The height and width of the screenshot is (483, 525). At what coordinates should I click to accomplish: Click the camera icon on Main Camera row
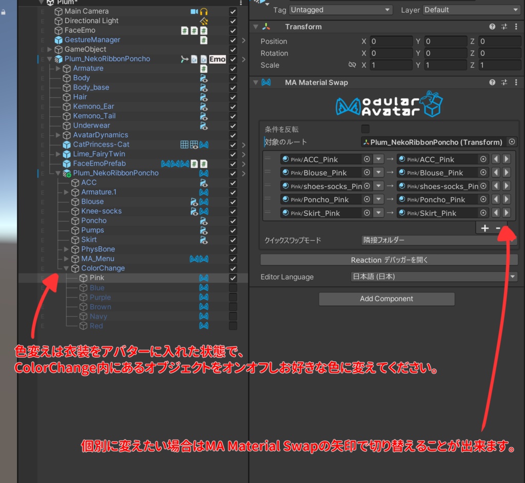pos(194,12)
